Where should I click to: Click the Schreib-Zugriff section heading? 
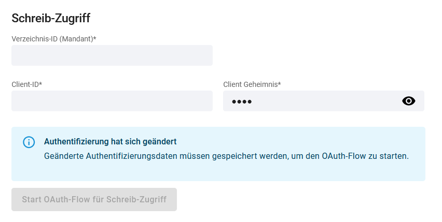click(51, 18)
